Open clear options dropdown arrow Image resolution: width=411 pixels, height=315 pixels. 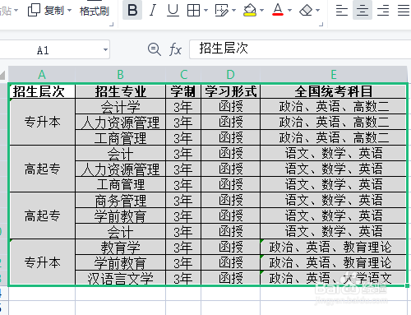tap(318, 11)
